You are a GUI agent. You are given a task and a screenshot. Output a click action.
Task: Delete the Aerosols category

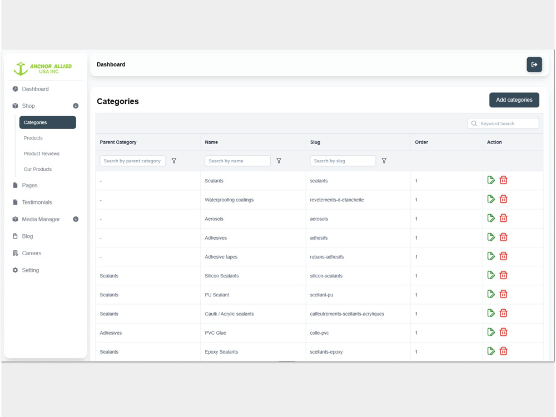point(503,218)
